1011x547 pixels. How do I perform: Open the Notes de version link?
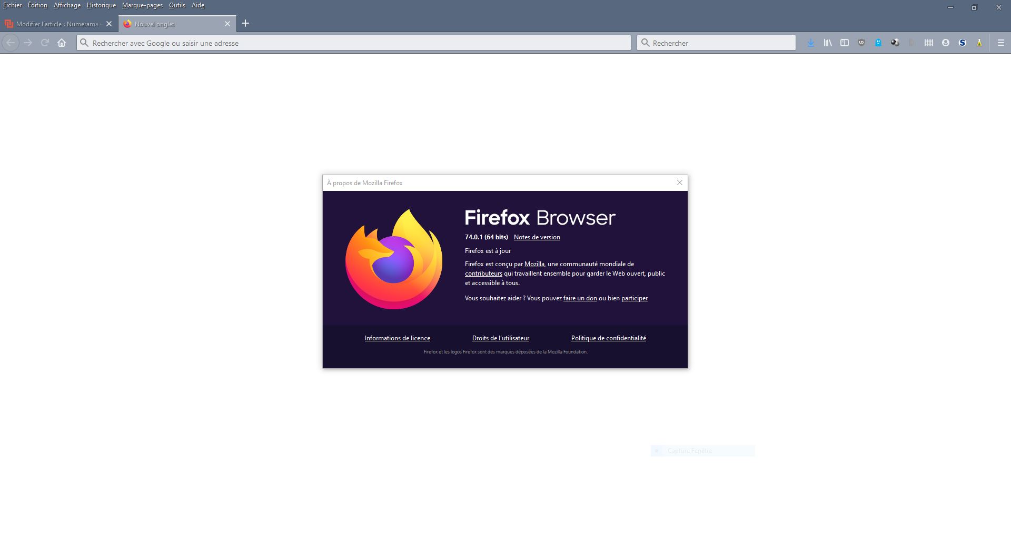537,237
